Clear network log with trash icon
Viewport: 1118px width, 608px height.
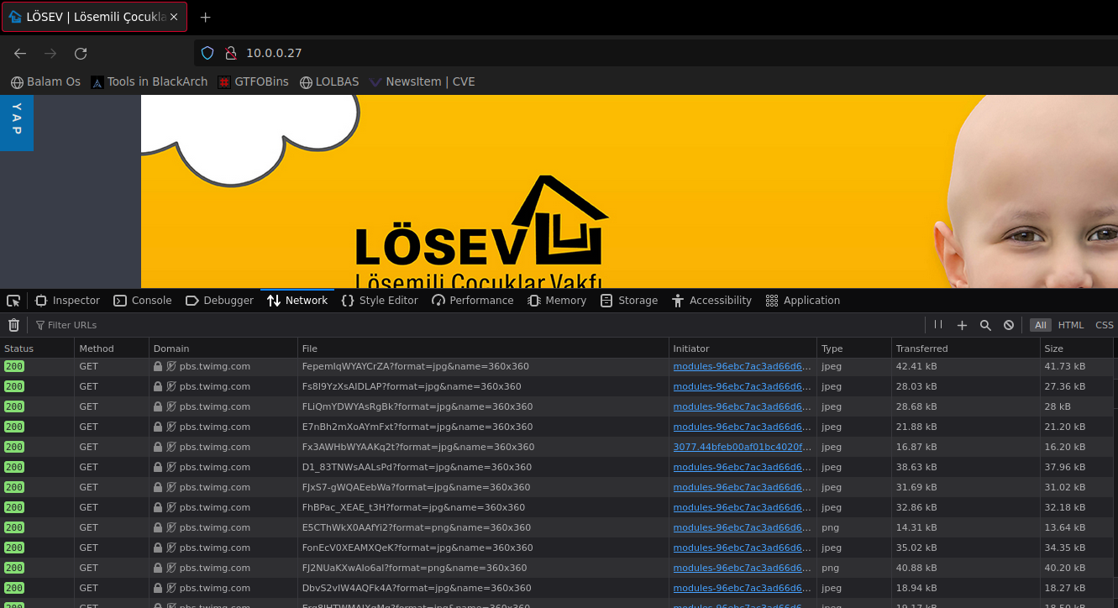click(13, 325)
